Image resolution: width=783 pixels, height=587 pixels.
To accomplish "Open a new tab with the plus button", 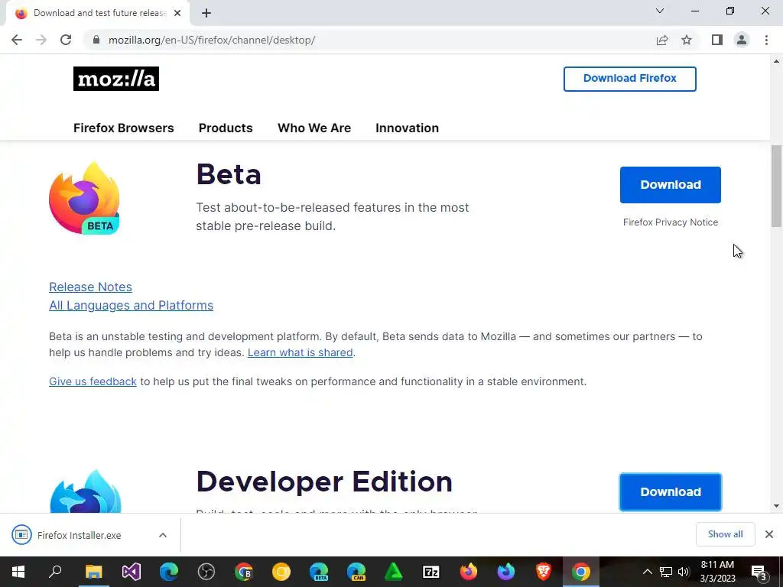I will point(206,13).
